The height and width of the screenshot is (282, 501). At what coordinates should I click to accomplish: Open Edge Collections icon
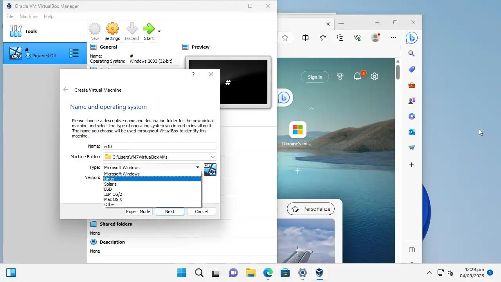point(340,38)
